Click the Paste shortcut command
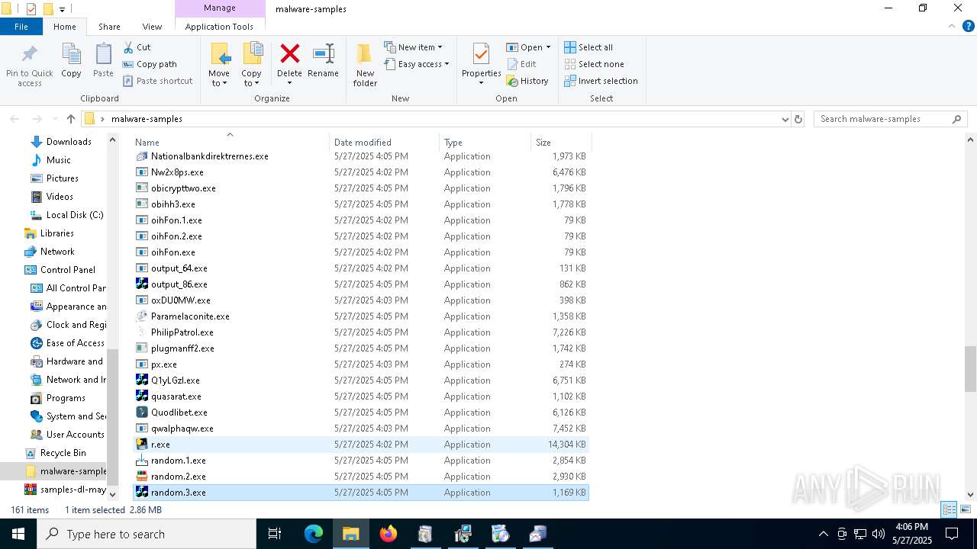Viewport: 977px width, 549px height. (157, 81)
